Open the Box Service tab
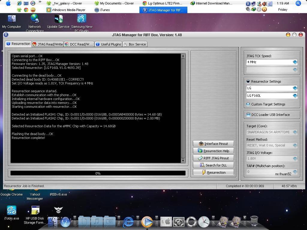 click(135, 44)
